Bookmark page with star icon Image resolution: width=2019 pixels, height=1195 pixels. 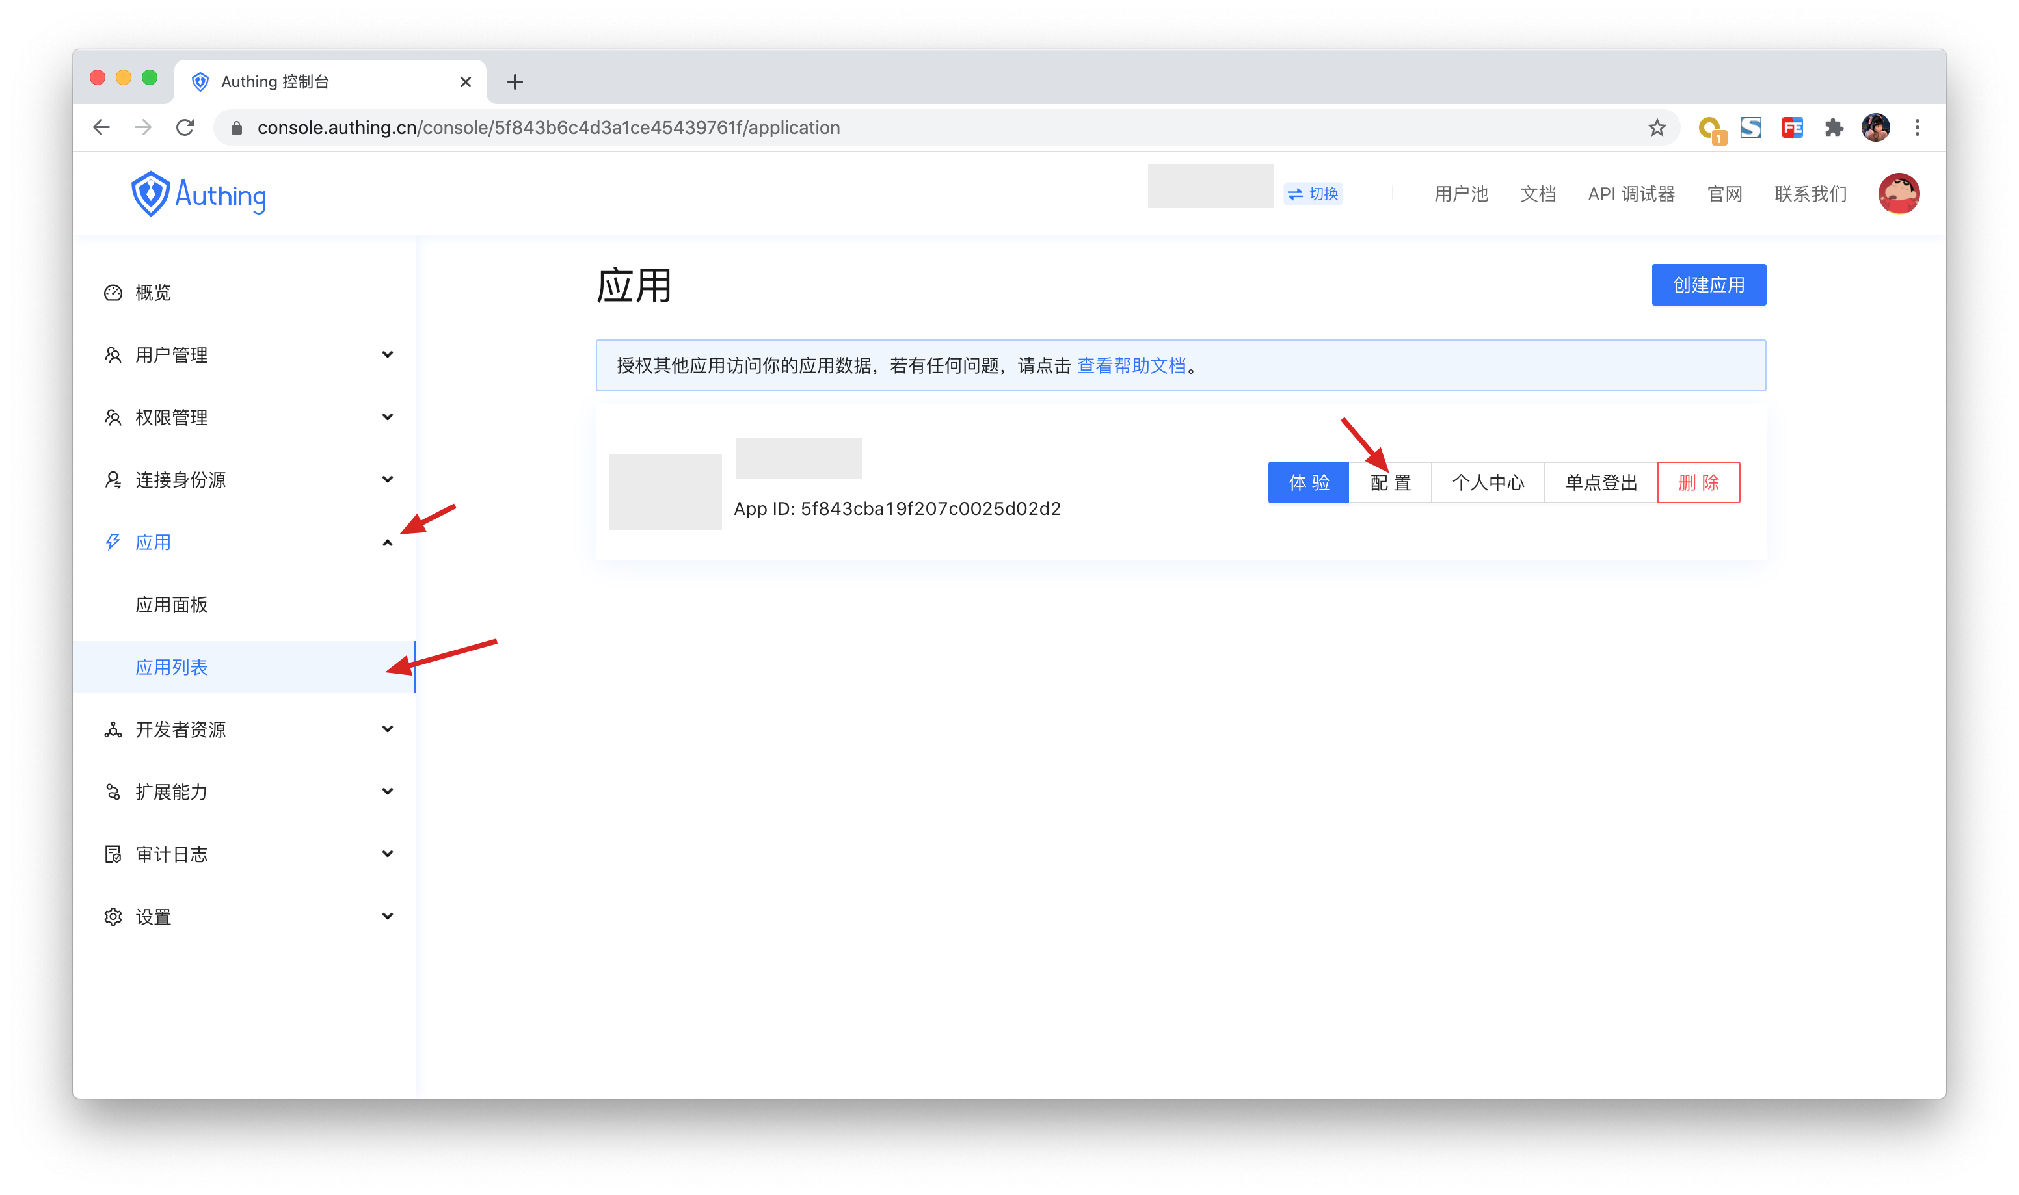point(1657,128)
